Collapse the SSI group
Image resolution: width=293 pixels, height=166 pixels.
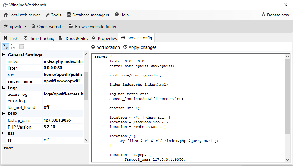[4, 133]
